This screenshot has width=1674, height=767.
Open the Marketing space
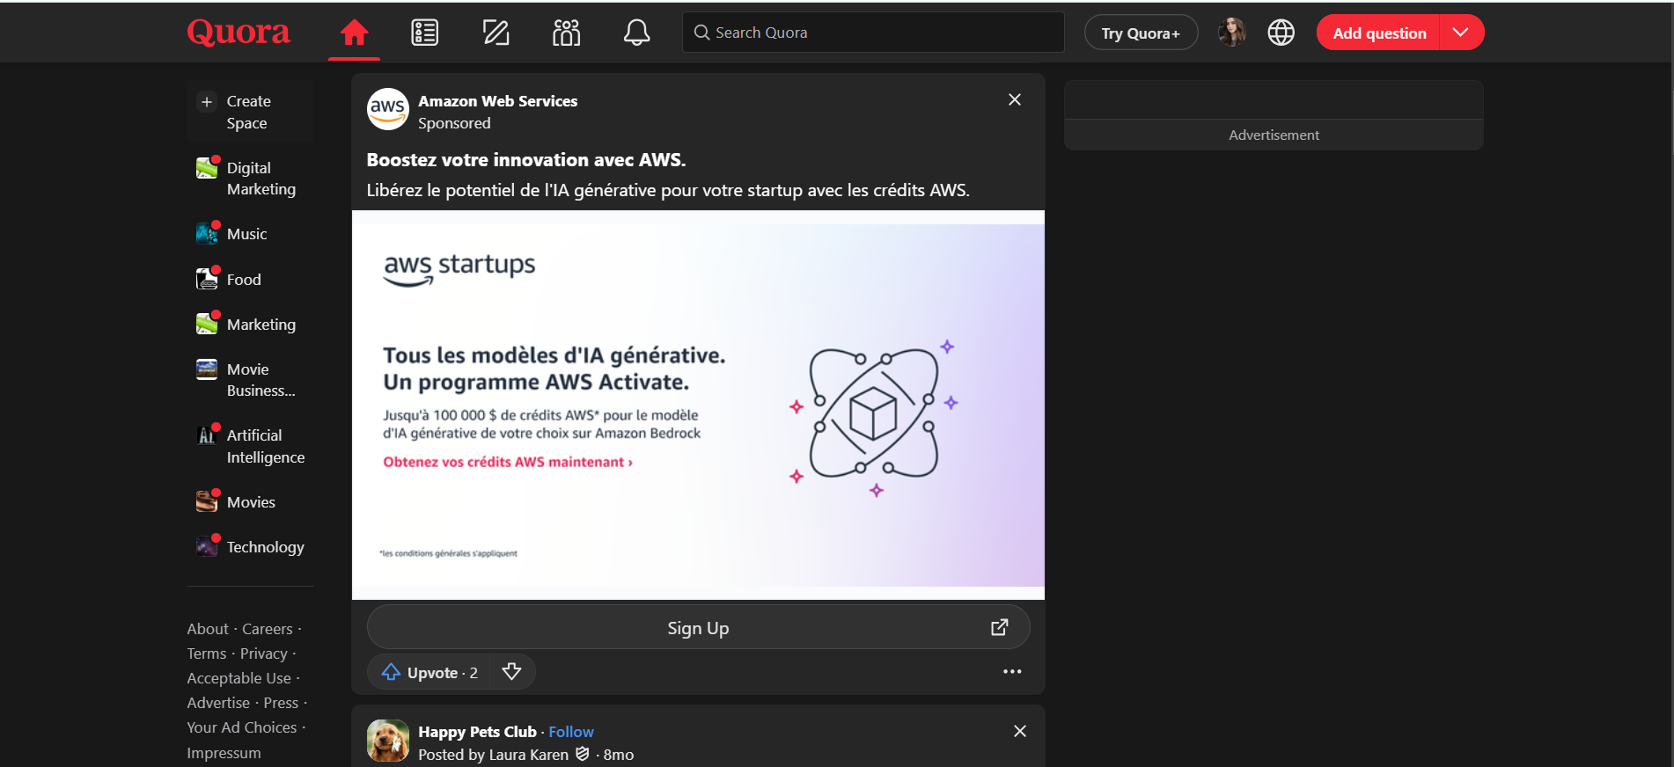point(250,325)
